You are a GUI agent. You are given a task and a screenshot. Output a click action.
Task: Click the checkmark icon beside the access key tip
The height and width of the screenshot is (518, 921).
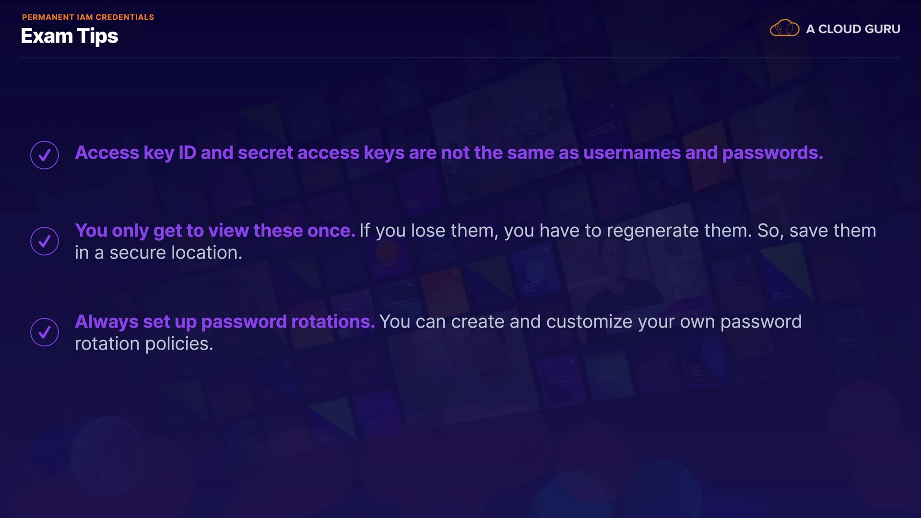click(45, 155)
